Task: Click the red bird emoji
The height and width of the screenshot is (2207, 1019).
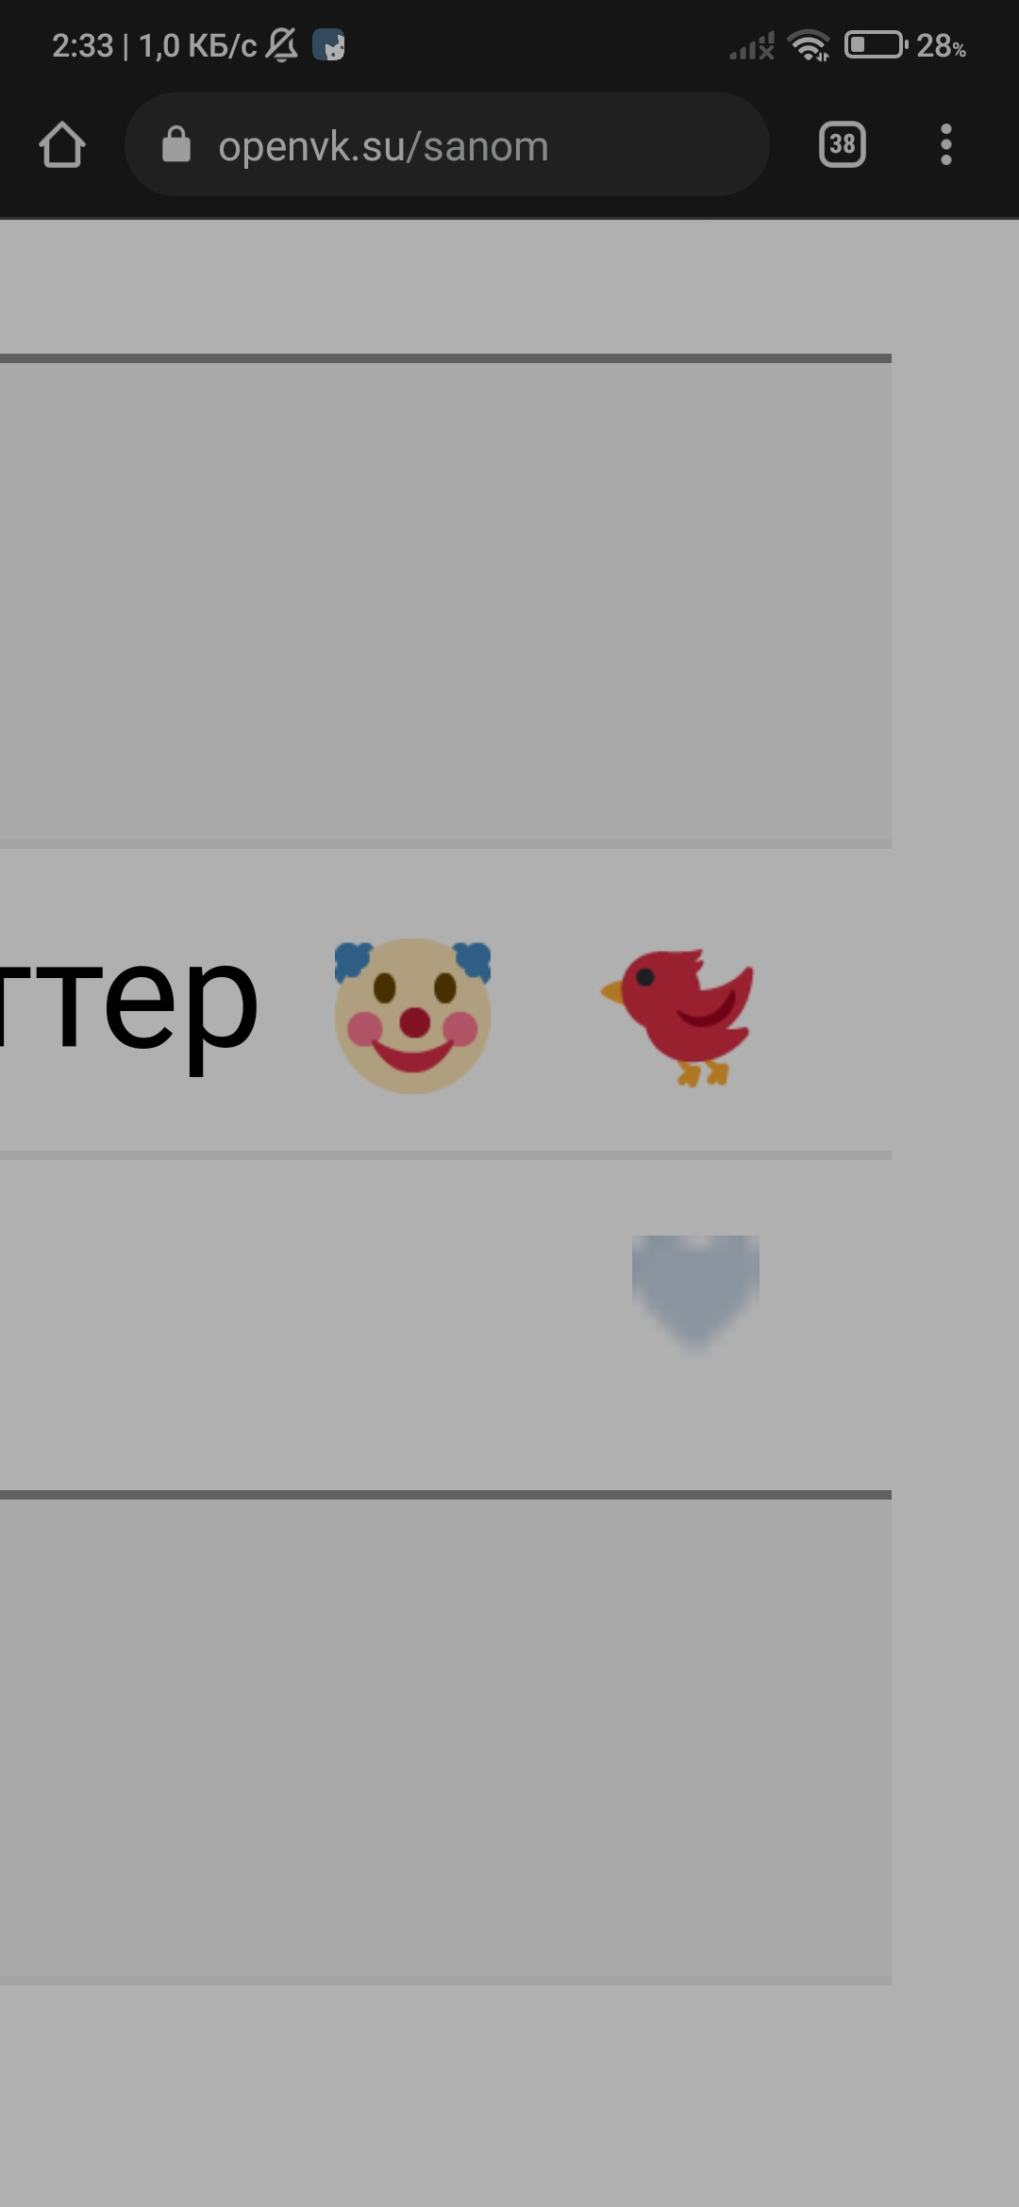Action: (x=678, y=1017)
